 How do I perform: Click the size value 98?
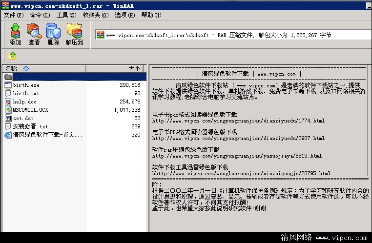pyautogui.click(x=137, y=93)
